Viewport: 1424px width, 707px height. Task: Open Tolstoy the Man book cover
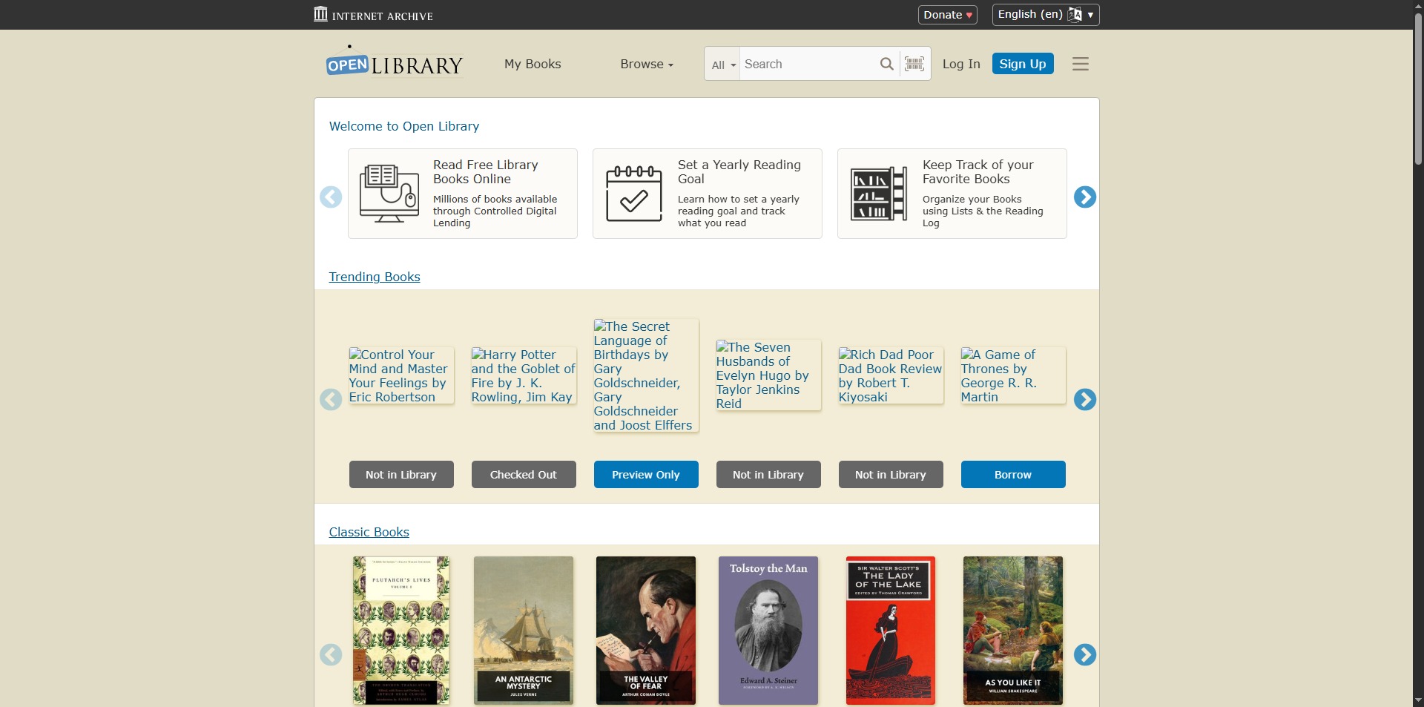(768, 631)
